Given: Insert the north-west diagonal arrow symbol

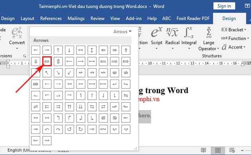Looking at the screenshot, I should 47,73.
